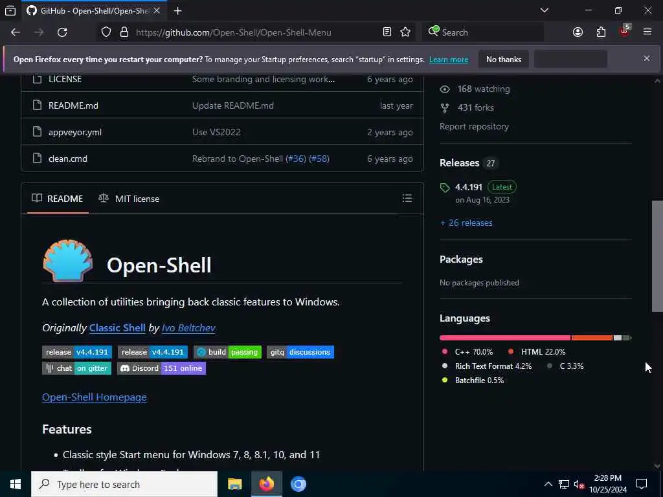Click the gitq discussions badge
This screenshot has width=663, height=497.
[x=300, y=352]
